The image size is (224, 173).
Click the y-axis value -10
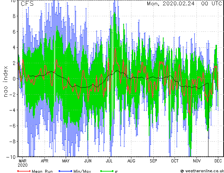(11, 157)
